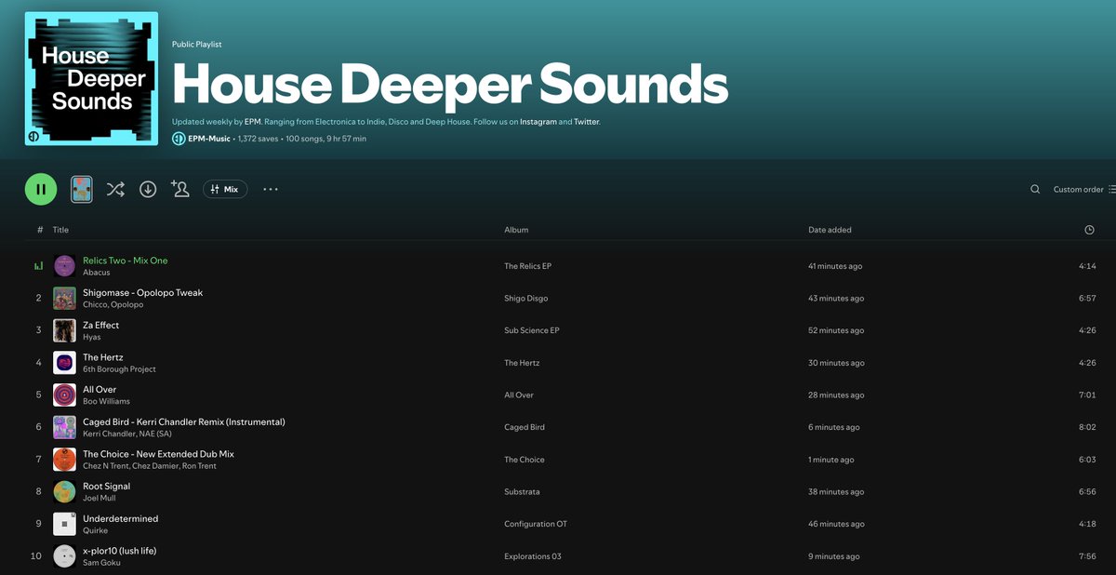Open artist 6th Borough Project
Image resolution: width=1116 pixels, height=575 pixels.
119,369
